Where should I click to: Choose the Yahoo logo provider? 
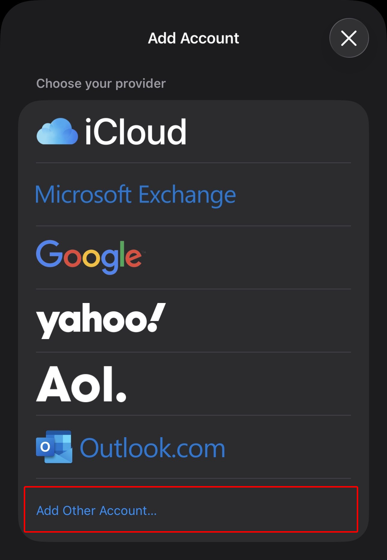101,320
